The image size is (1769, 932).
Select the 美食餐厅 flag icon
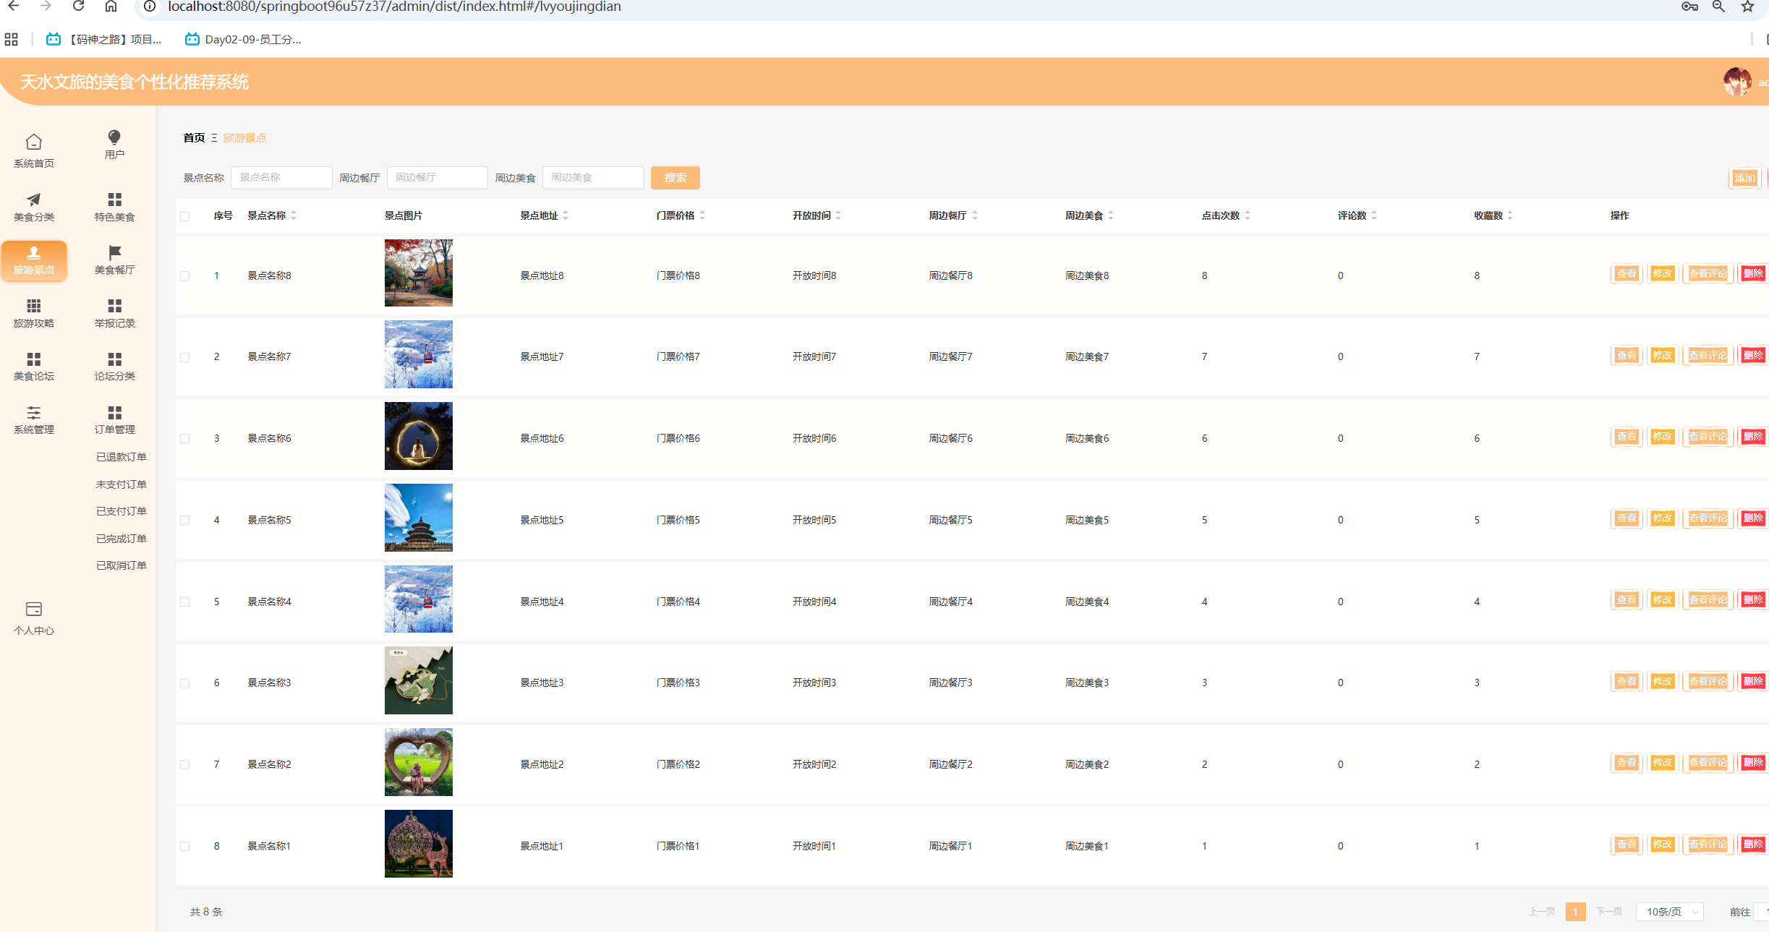click(114, 252)
